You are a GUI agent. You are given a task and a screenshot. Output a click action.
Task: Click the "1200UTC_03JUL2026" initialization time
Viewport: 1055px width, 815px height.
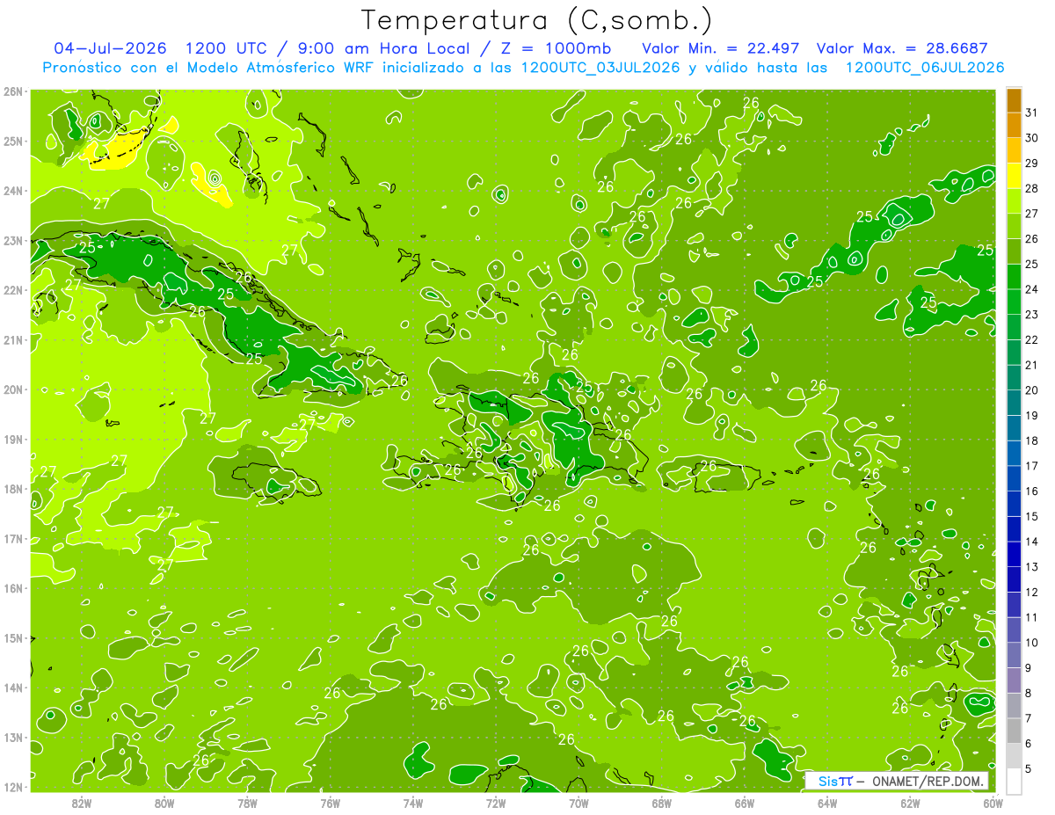pos(600,68)
